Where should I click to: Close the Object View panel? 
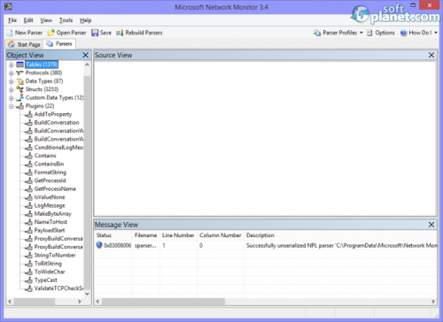pyautogui.click(x=85, y=55)
